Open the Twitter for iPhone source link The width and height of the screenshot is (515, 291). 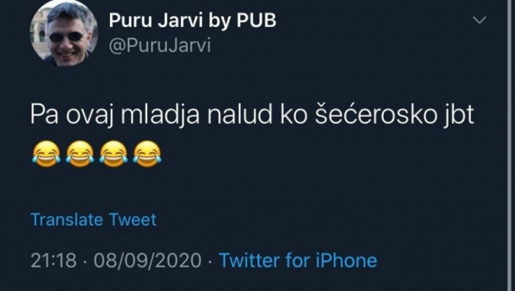298,261
